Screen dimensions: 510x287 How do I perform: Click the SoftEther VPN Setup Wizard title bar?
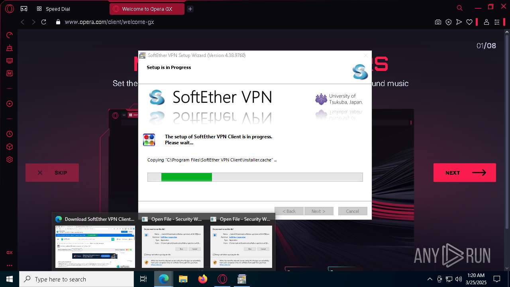pyautogui.click(x=255, y=55)
